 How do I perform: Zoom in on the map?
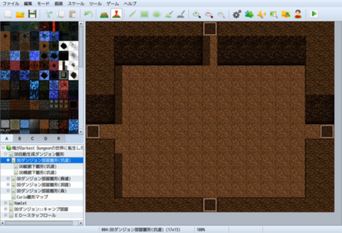pyautogui.click(x=197, y=14)
